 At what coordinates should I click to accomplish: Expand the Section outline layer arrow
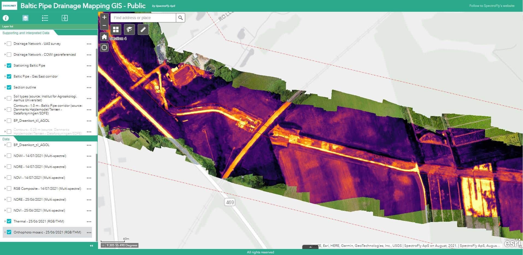click(5, 87)
